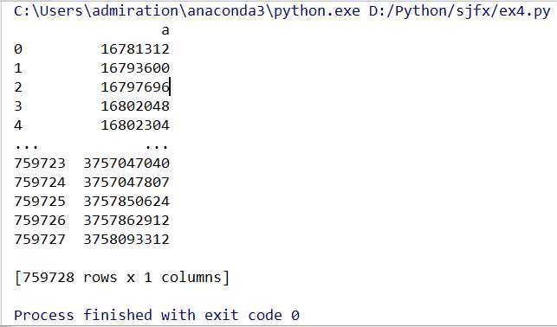Click the row index 759727 label
Screen dimensions: 557x327
point(40,240)
